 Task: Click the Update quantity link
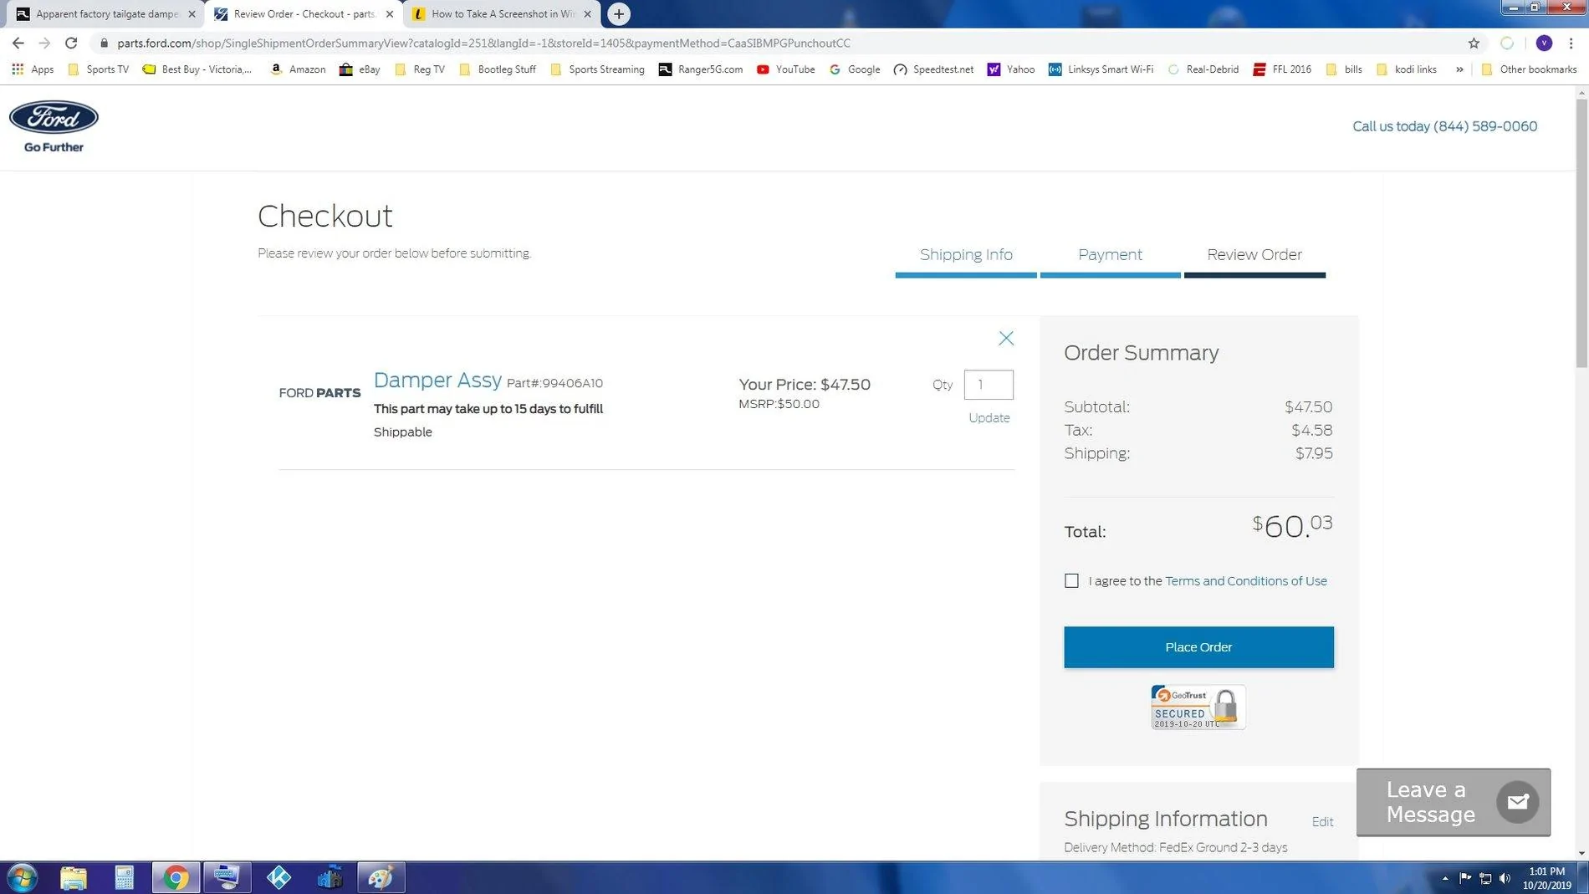pos(989,418)
